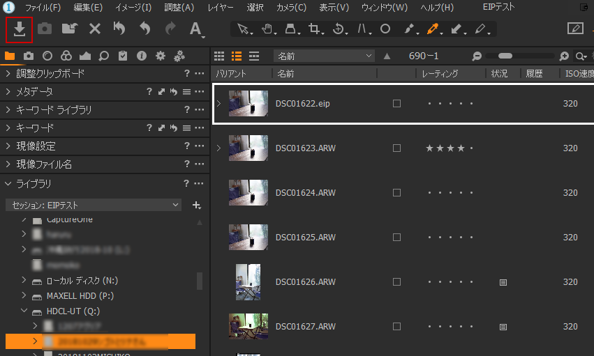Select the Crop tool

coord(314,29)
